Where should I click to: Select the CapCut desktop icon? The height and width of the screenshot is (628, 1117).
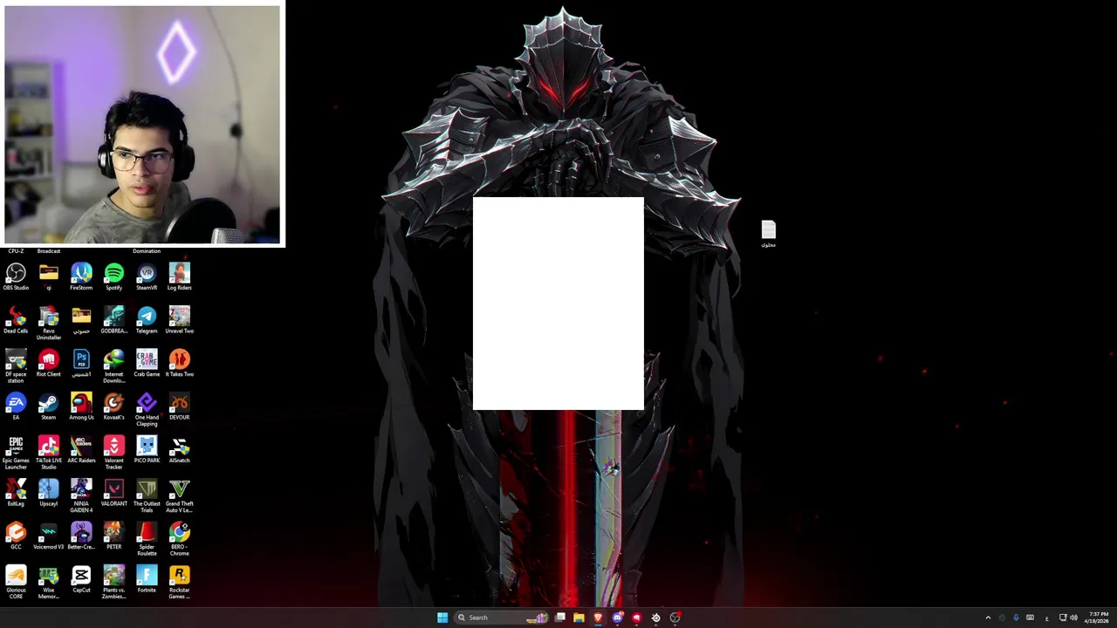[x=81, y=579]
